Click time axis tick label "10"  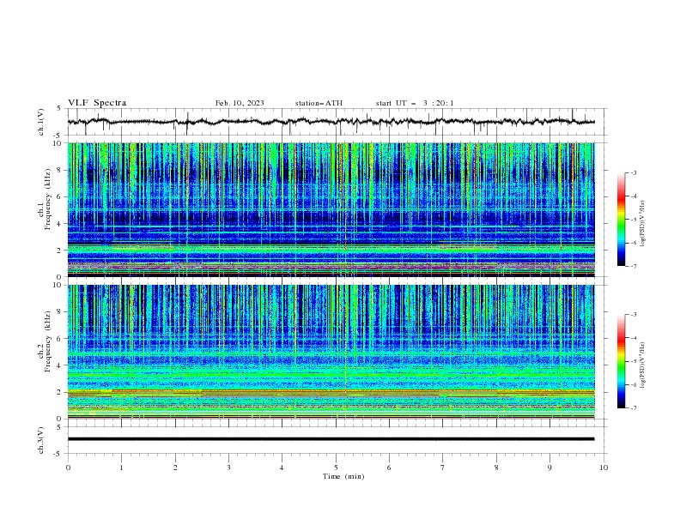point(604,468)
